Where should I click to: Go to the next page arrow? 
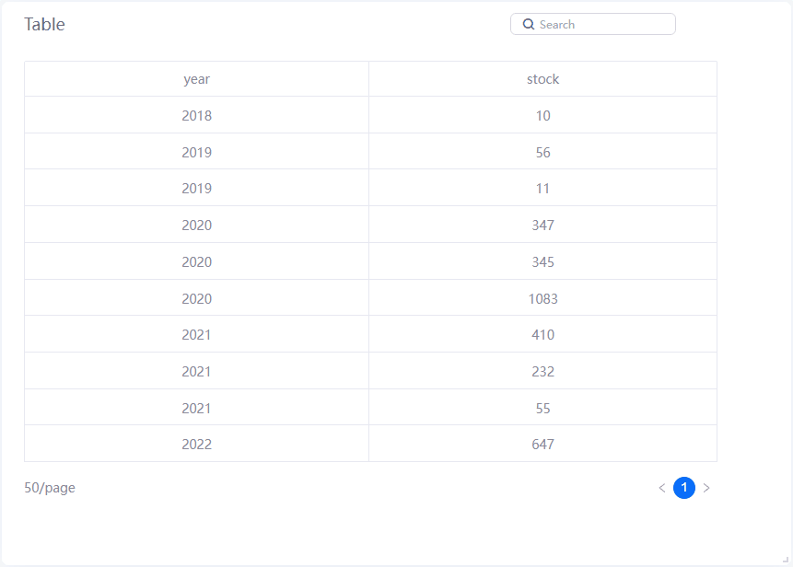(x=706, y=488)
